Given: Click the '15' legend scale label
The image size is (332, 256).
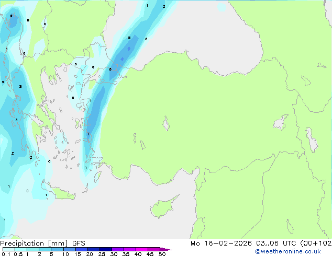Looking at the screenshot, I should click(x=78, y=254).
